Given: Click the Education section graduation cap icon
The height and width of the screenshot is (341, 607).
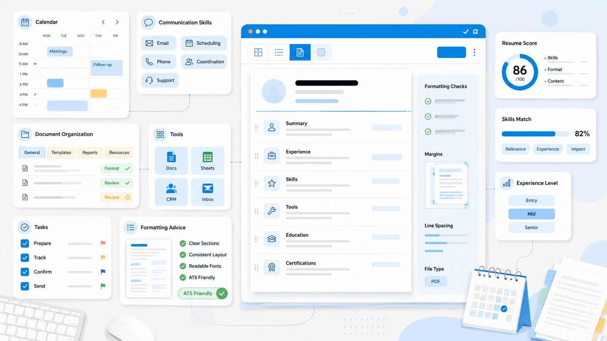Looking at the screenshot, I should [272, 239].
